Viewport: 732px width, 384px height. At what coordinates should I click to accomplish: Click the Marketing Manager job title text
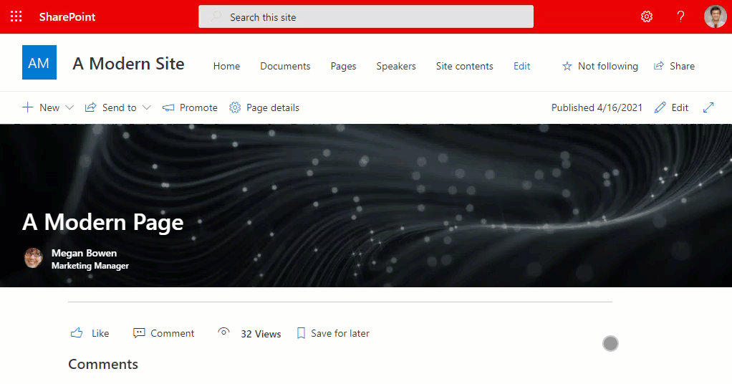[x=90, y=266]
